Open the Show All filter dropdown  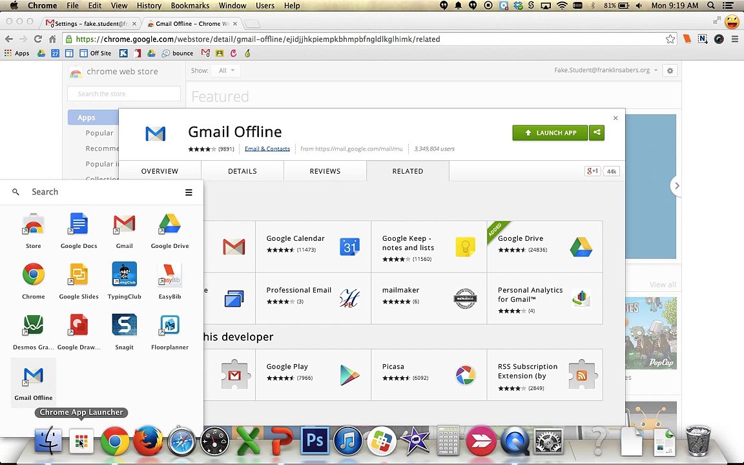[226, 70]
